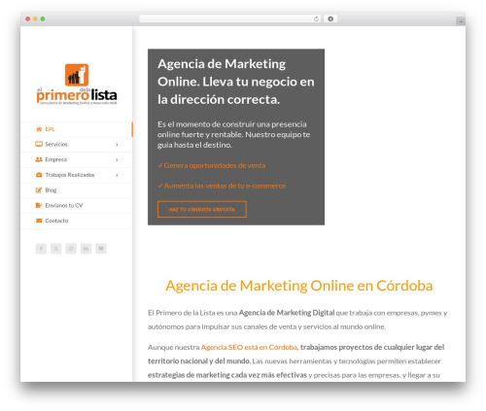Click the browser extension icon next to the address bar
Screen dimensions: 486x411
[x=330, y=18]
